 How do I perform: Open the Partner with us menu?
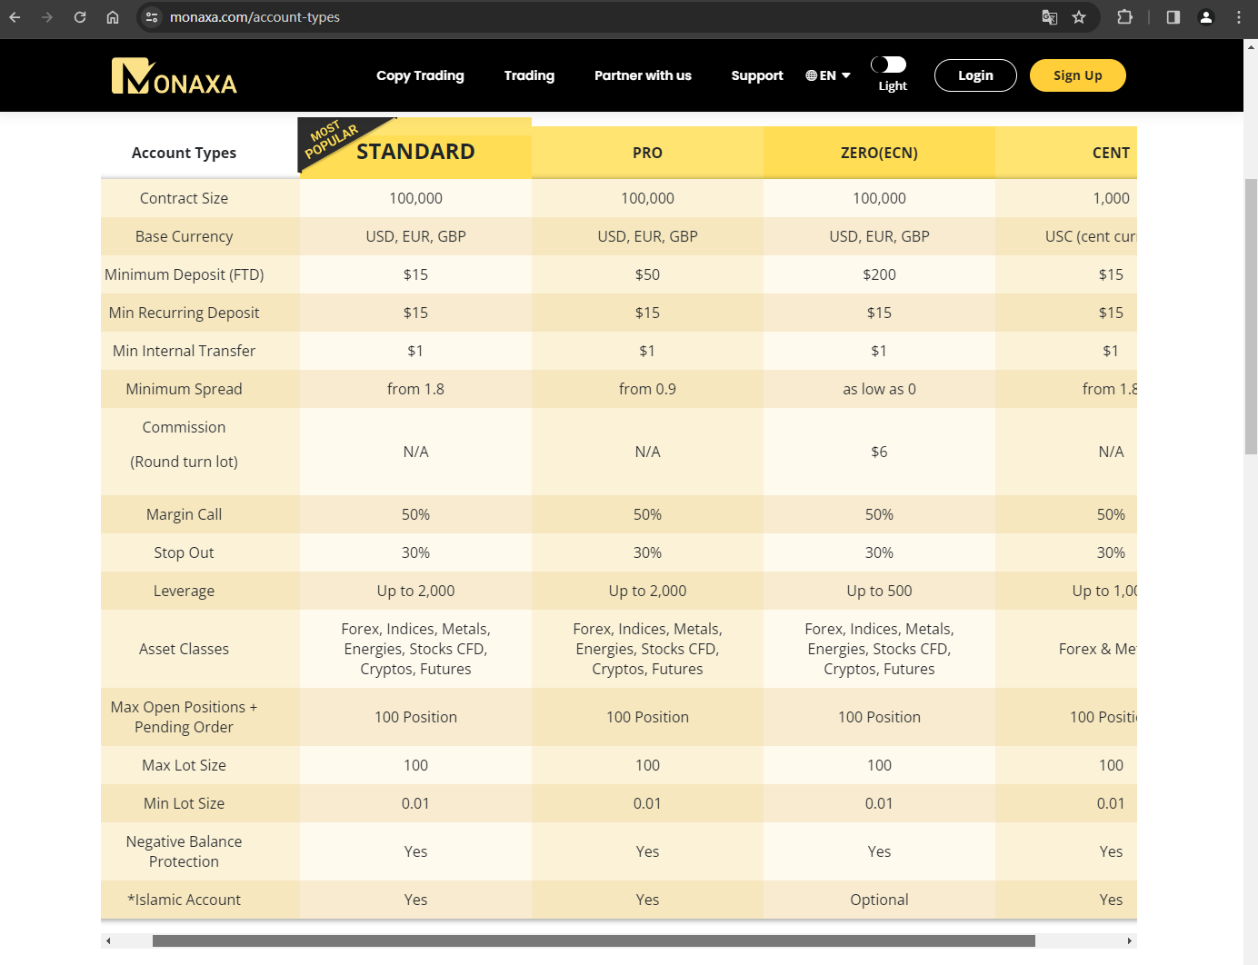tap(643, 75)
